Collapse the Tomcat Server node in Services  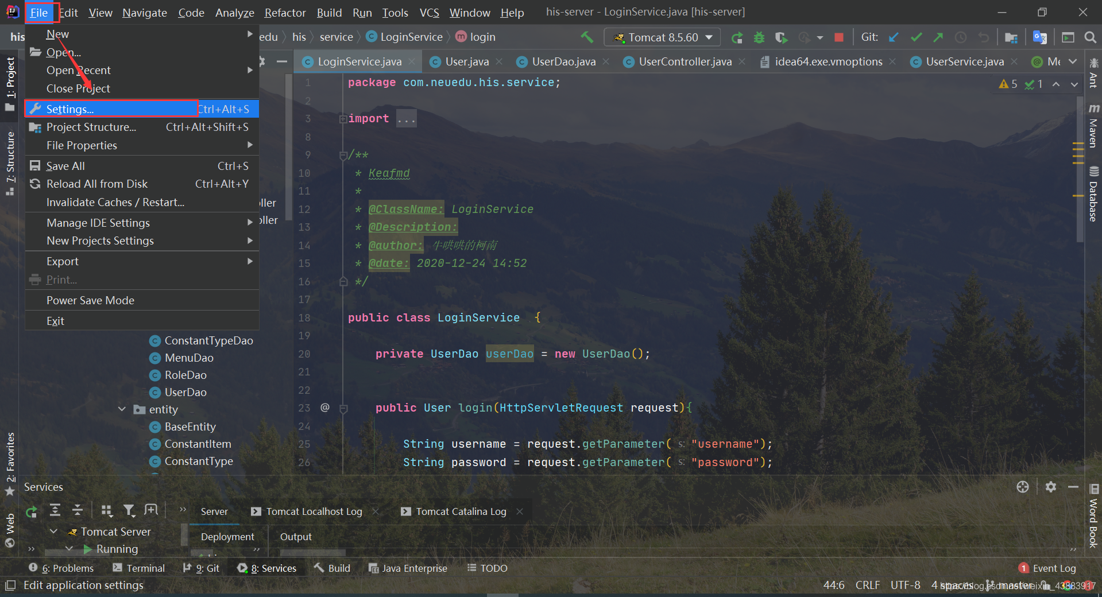coord(53,532)
